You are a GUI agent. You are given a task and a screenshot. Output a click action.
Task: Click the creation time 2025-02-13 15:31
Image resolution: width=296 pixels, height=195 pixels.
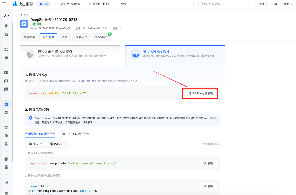click(97, 28)
